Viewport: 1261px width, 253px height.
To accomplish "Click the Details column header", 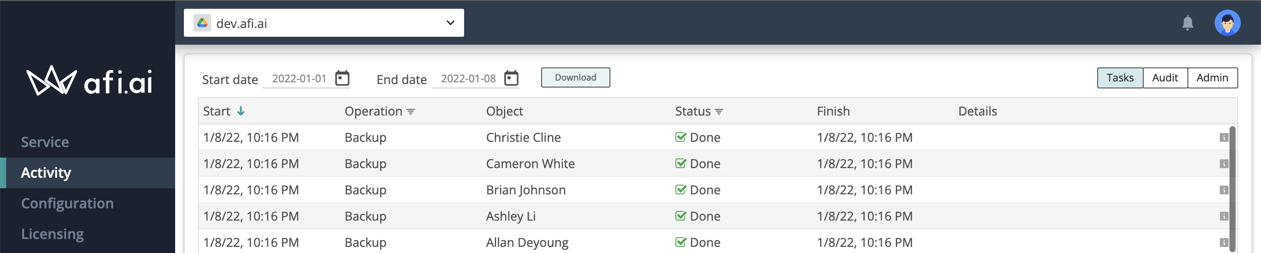I will (977, 111).
